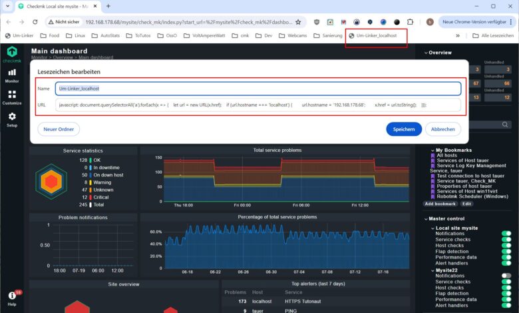
Task: Open the tab search dropdown arrow
Action: [7, 6]
